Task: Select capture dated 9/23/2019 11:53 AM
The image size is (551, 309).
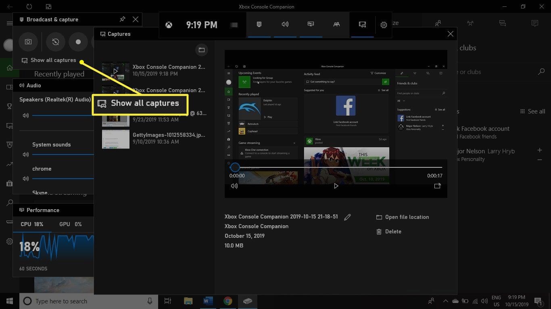Action: pyautogui.click(x=154, y=117)
